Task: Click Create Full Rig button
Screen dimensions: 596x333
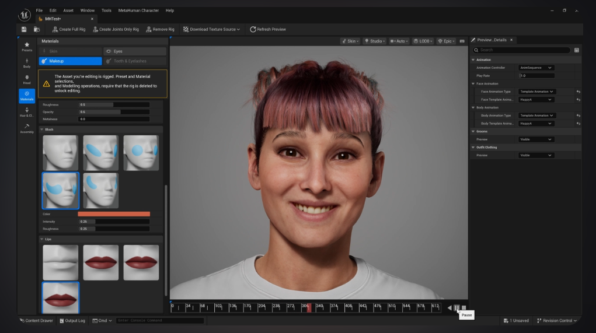Action: click(69, 29)
